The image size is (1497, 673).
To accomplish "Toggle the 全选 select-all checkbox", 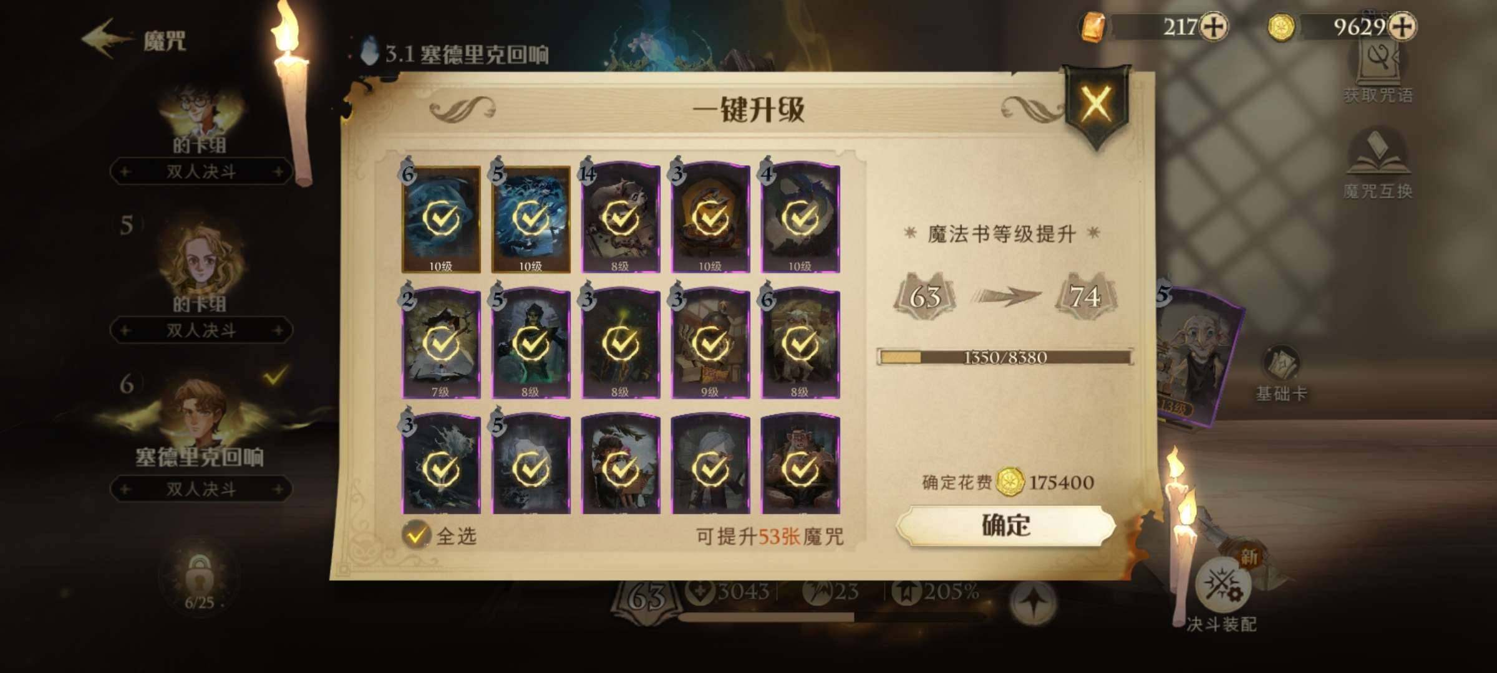I will point(416,535).
